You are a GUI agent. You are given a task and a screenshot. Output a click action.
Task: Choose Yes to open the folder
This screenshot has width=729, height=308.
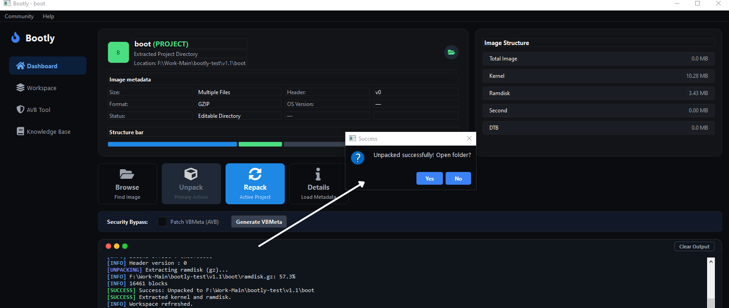coord(430,178)
